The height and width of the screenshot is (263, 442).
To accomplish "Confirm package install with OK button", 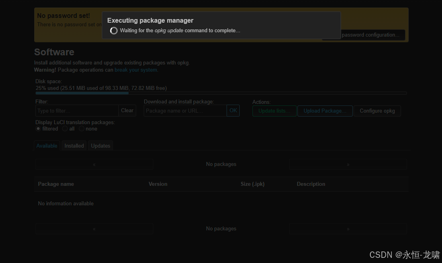I will pyautogui.click(x=233, y=111).
